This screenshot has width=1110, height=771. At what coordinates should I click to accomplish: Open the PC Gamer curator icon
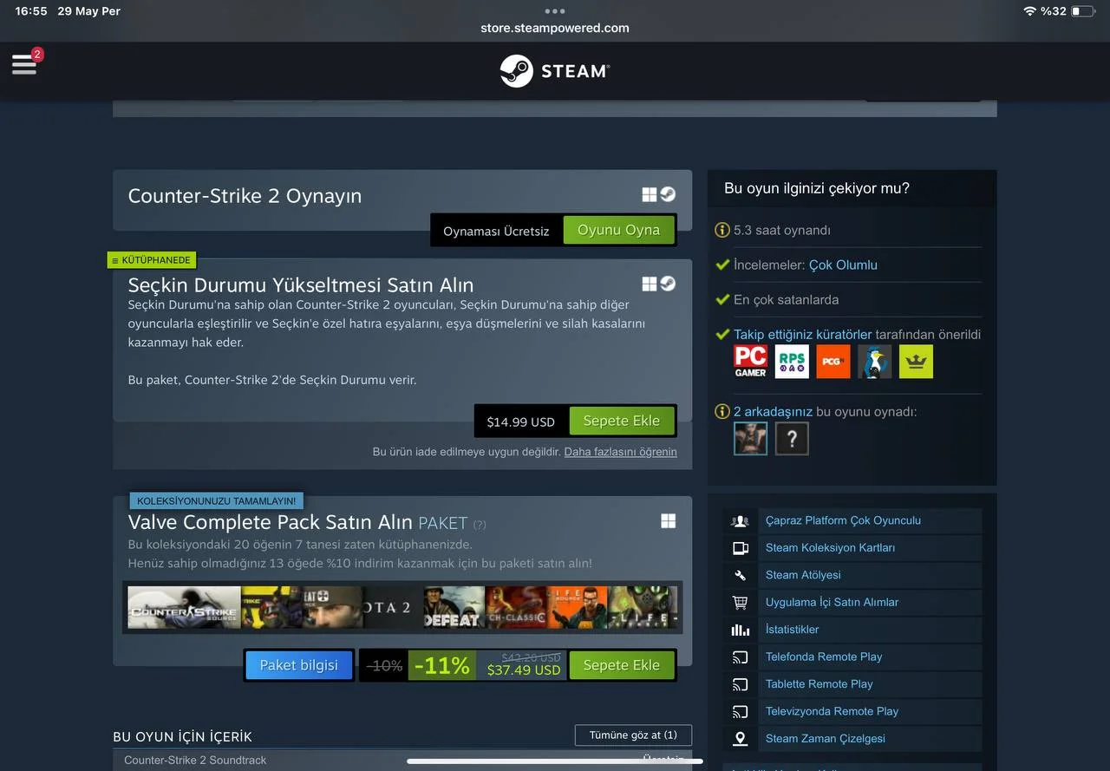pyautogui.click(x=751, y=362)
